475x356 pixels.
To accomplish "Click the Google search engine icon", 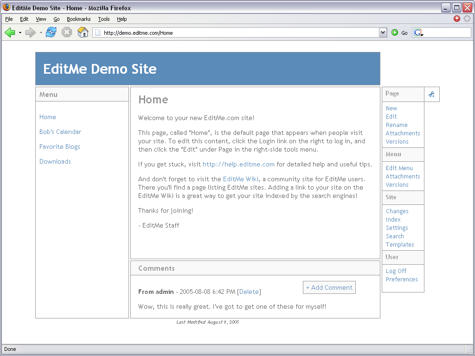I will coord(418,33).
